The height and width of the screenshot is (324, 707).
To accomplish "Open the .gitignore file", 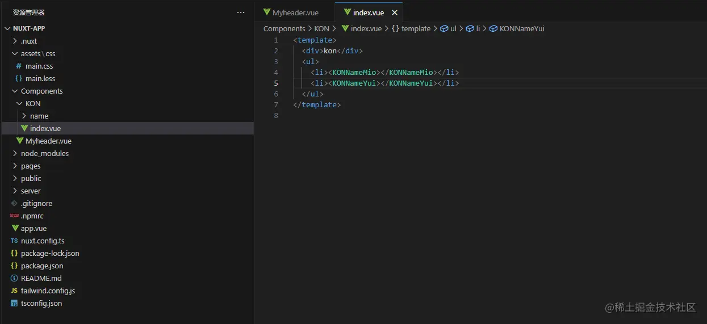I will tap(36, 203).
